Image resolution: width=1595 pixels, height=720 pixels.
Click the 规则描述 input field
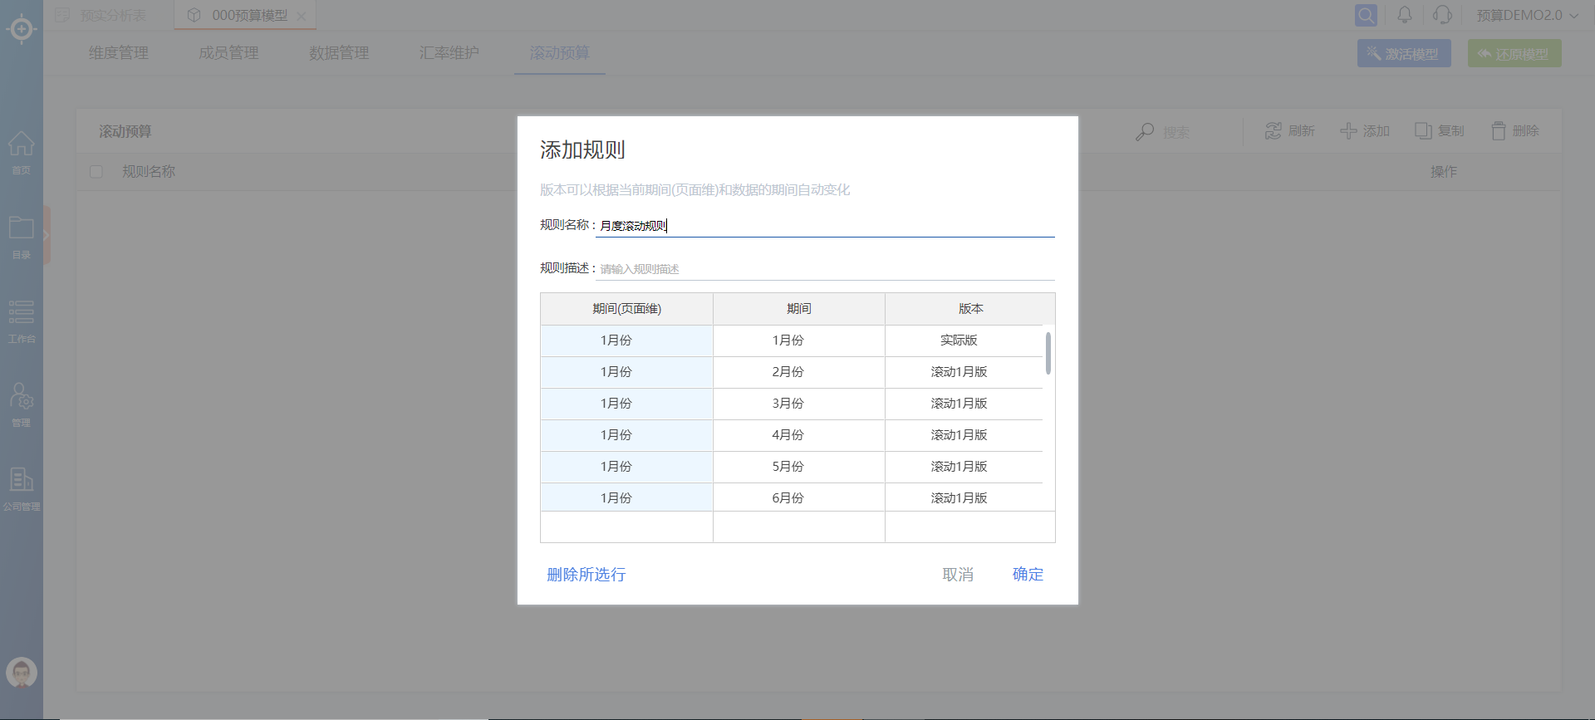(824, 269)
